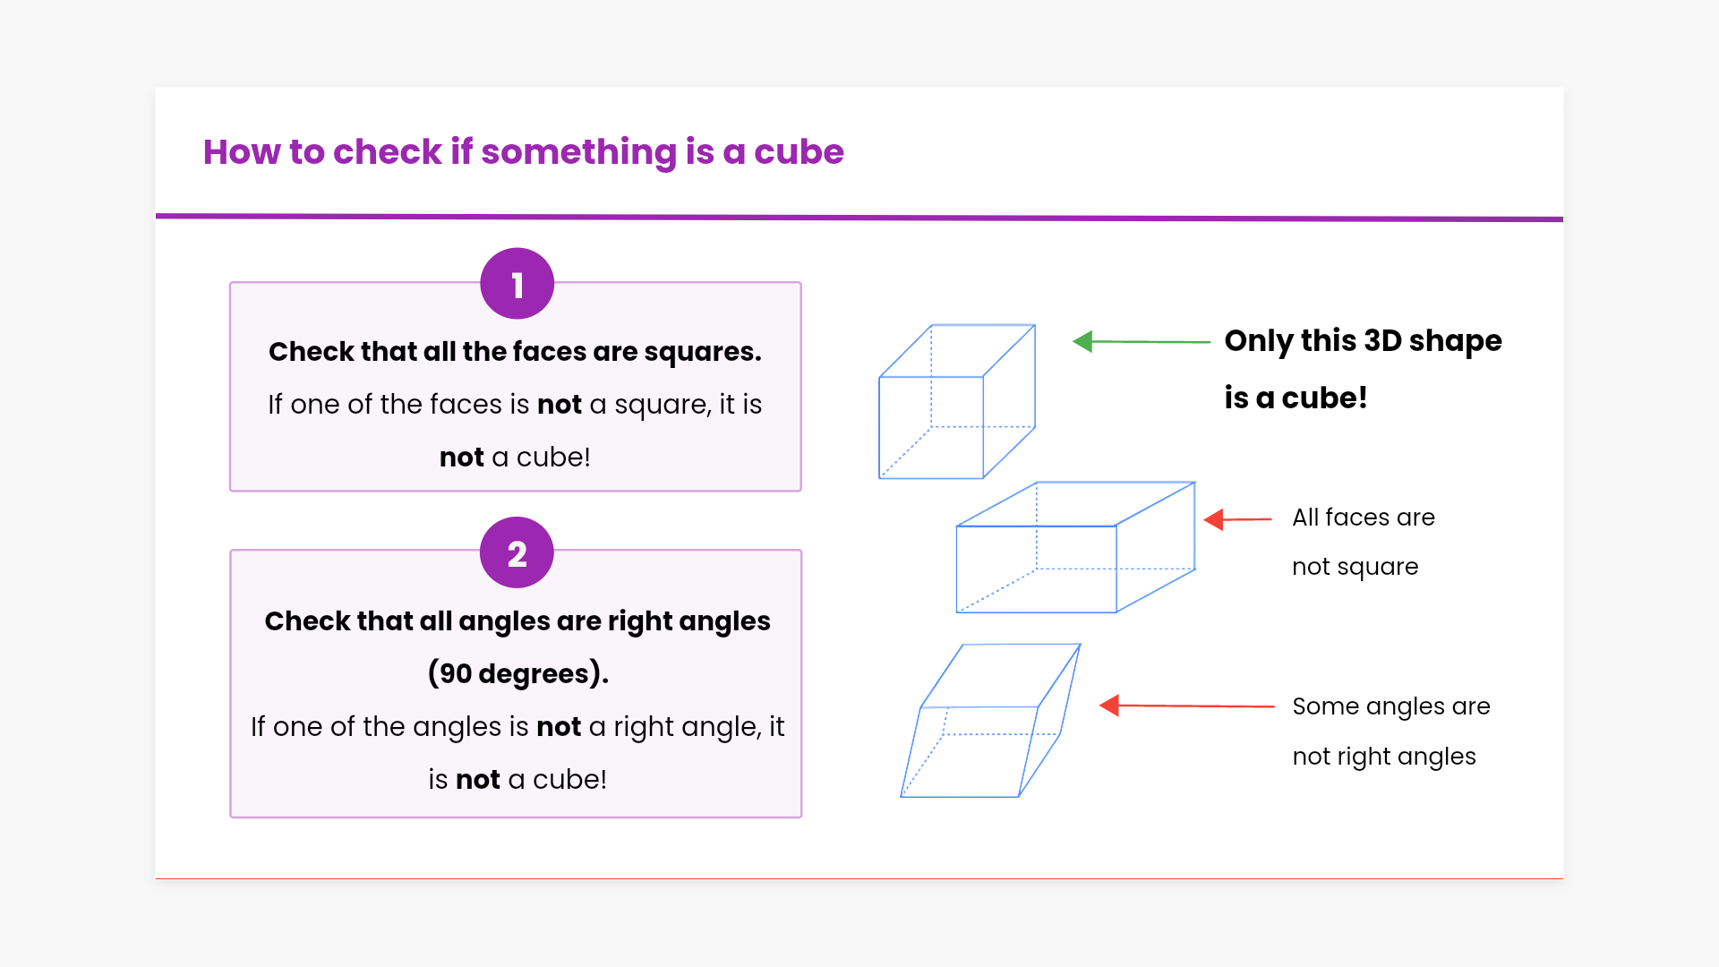The width and height of the screenshot is (1719, 967).
Task: Click the green arrow pointing at the cube
Action: (1141, 341)
